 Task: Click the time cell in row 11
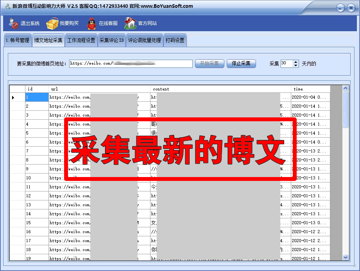coord(311,187)
